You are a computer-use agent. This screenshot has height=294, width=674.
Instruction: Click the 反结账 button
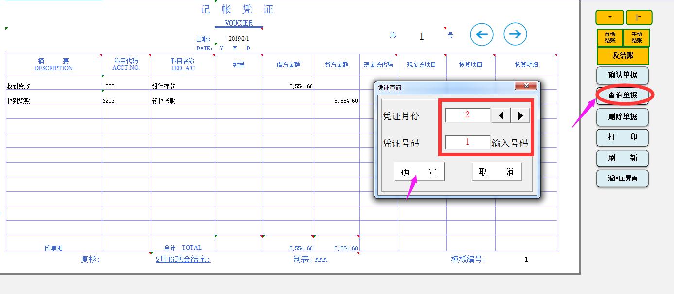pos(624,55)
